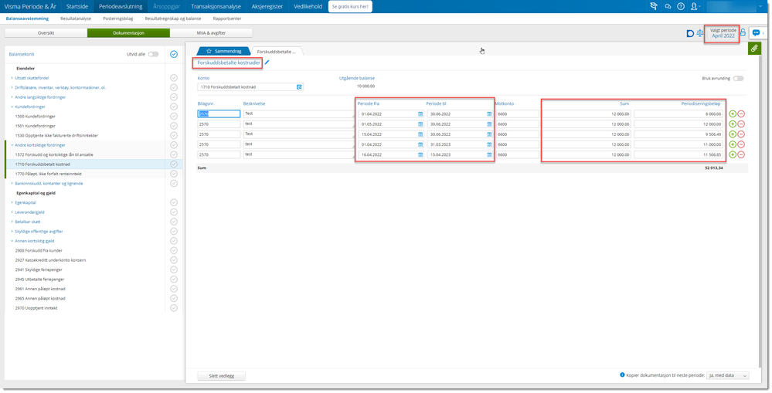The height and width of the screenshot is (393, 772).
Task: Click the lookup icon in the Konto field
Action: (x=299, y=87)
